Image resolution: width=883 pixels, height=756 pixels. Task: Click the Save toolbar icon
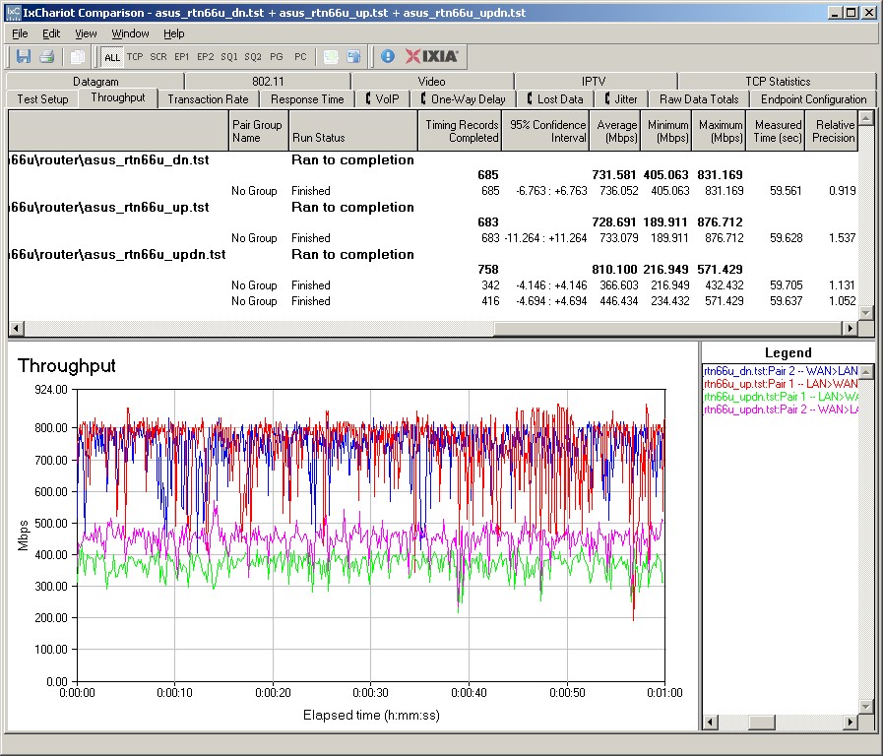point(23,56)
